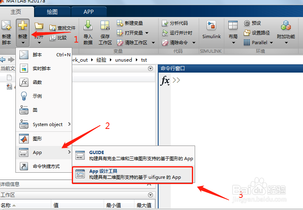Open 预设 (Preferences) gear icon
Image resolution: width=303 pixels, height=210 pixels.
pyautogui.click(x=247, y=23)
